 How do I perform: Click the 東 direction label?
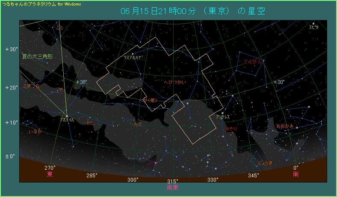(50, 174)
